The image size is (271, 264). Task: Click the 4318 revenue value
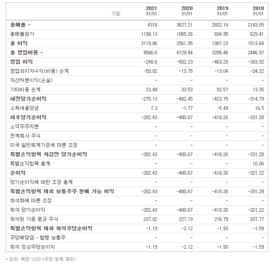[152, 25]
